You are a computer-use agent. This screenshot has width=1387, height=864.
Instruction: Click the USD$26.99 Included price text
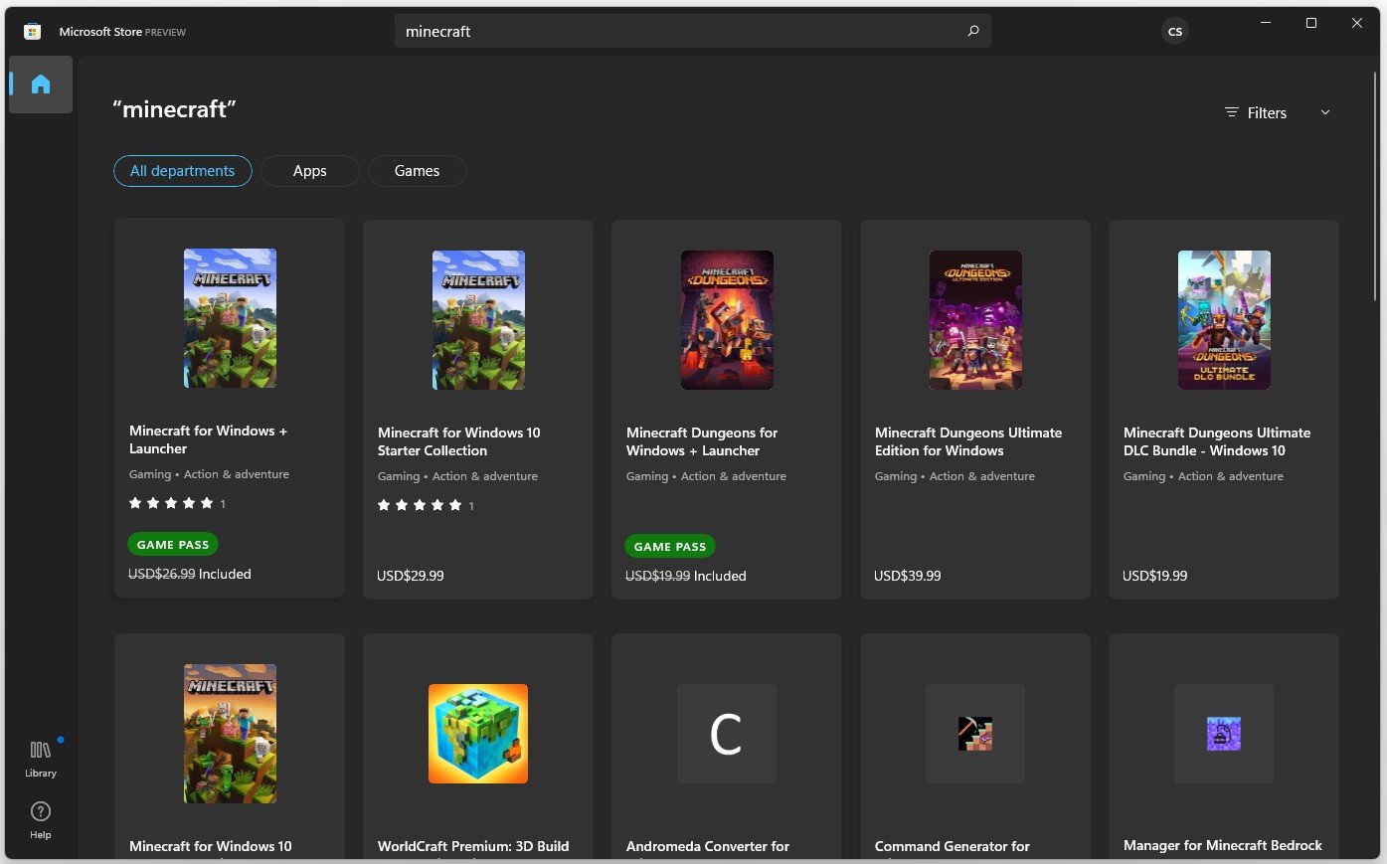tap(190, 574)
